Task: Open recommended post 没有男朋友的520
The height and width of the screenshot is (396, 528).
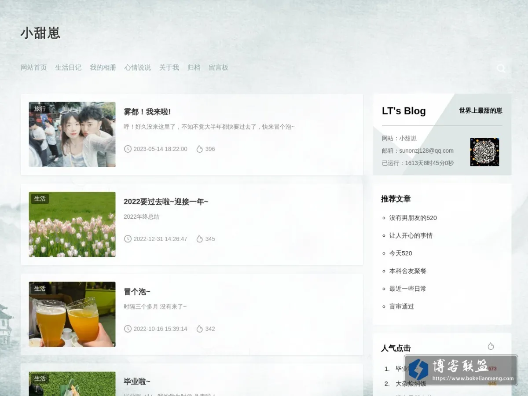Action: click(413, 218)
